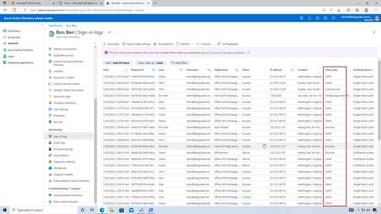Click the taskbar search box
Viewport: 381px width, 214px height.
[43, 210]
